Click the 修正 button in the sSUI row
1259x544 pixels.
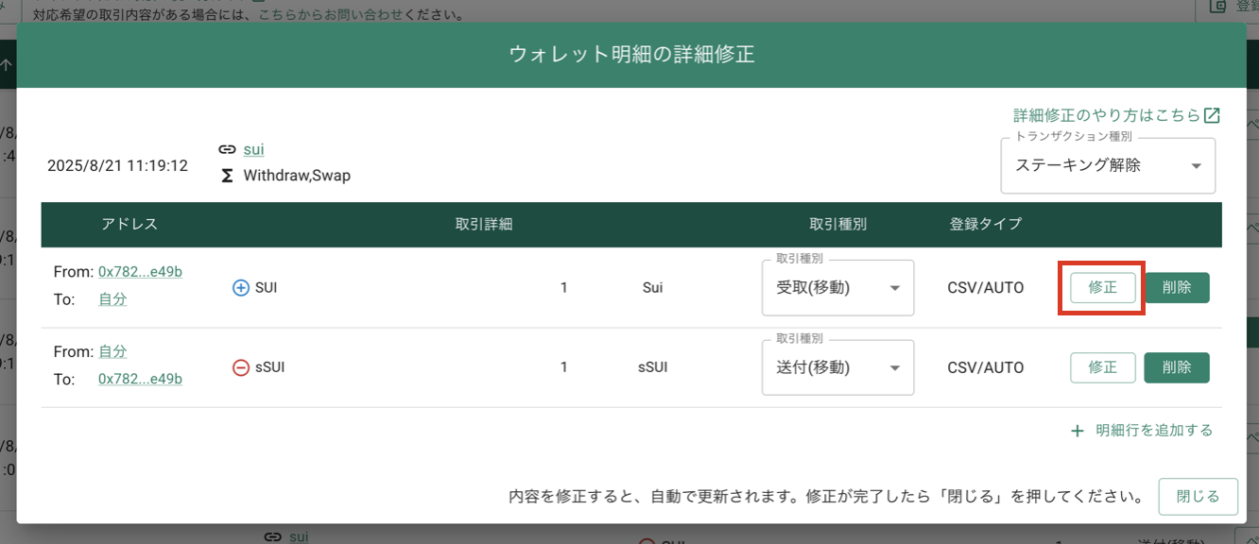click(1102, 367)
